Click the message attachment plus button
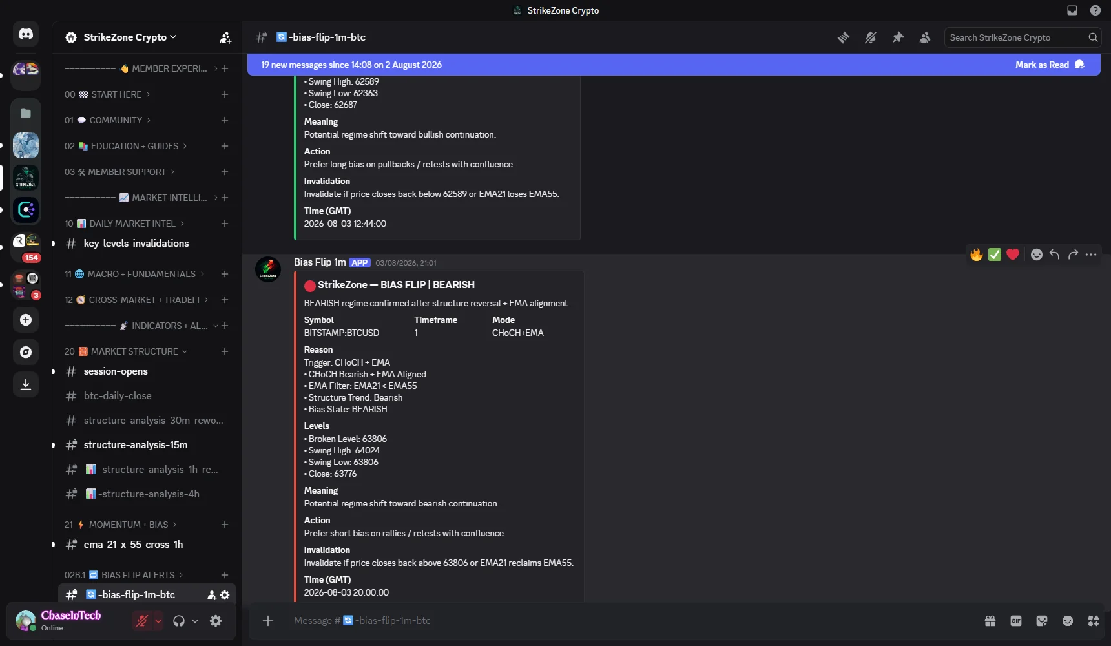The image size is (1111, 646). point(268,621)
